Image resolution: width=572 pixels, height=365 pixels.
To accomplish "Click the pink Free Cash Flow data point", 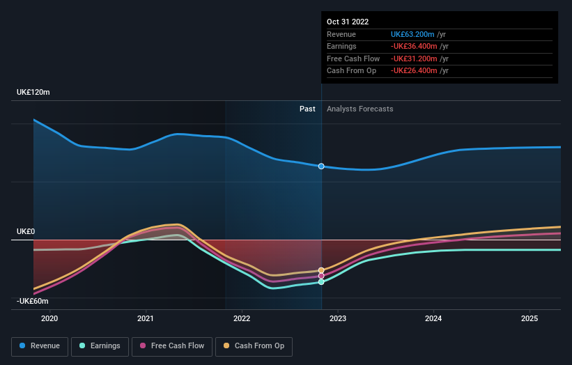I will coord(321,276).
